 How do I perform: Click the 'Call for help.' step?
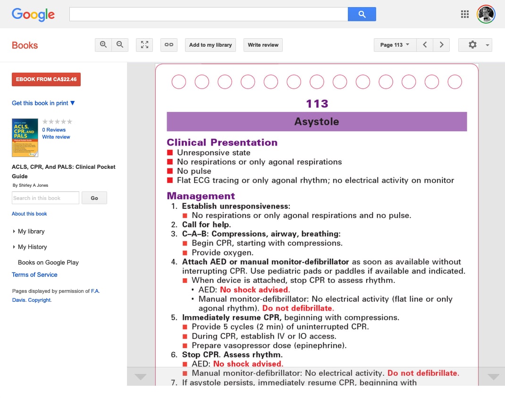(x=206, y=224)
